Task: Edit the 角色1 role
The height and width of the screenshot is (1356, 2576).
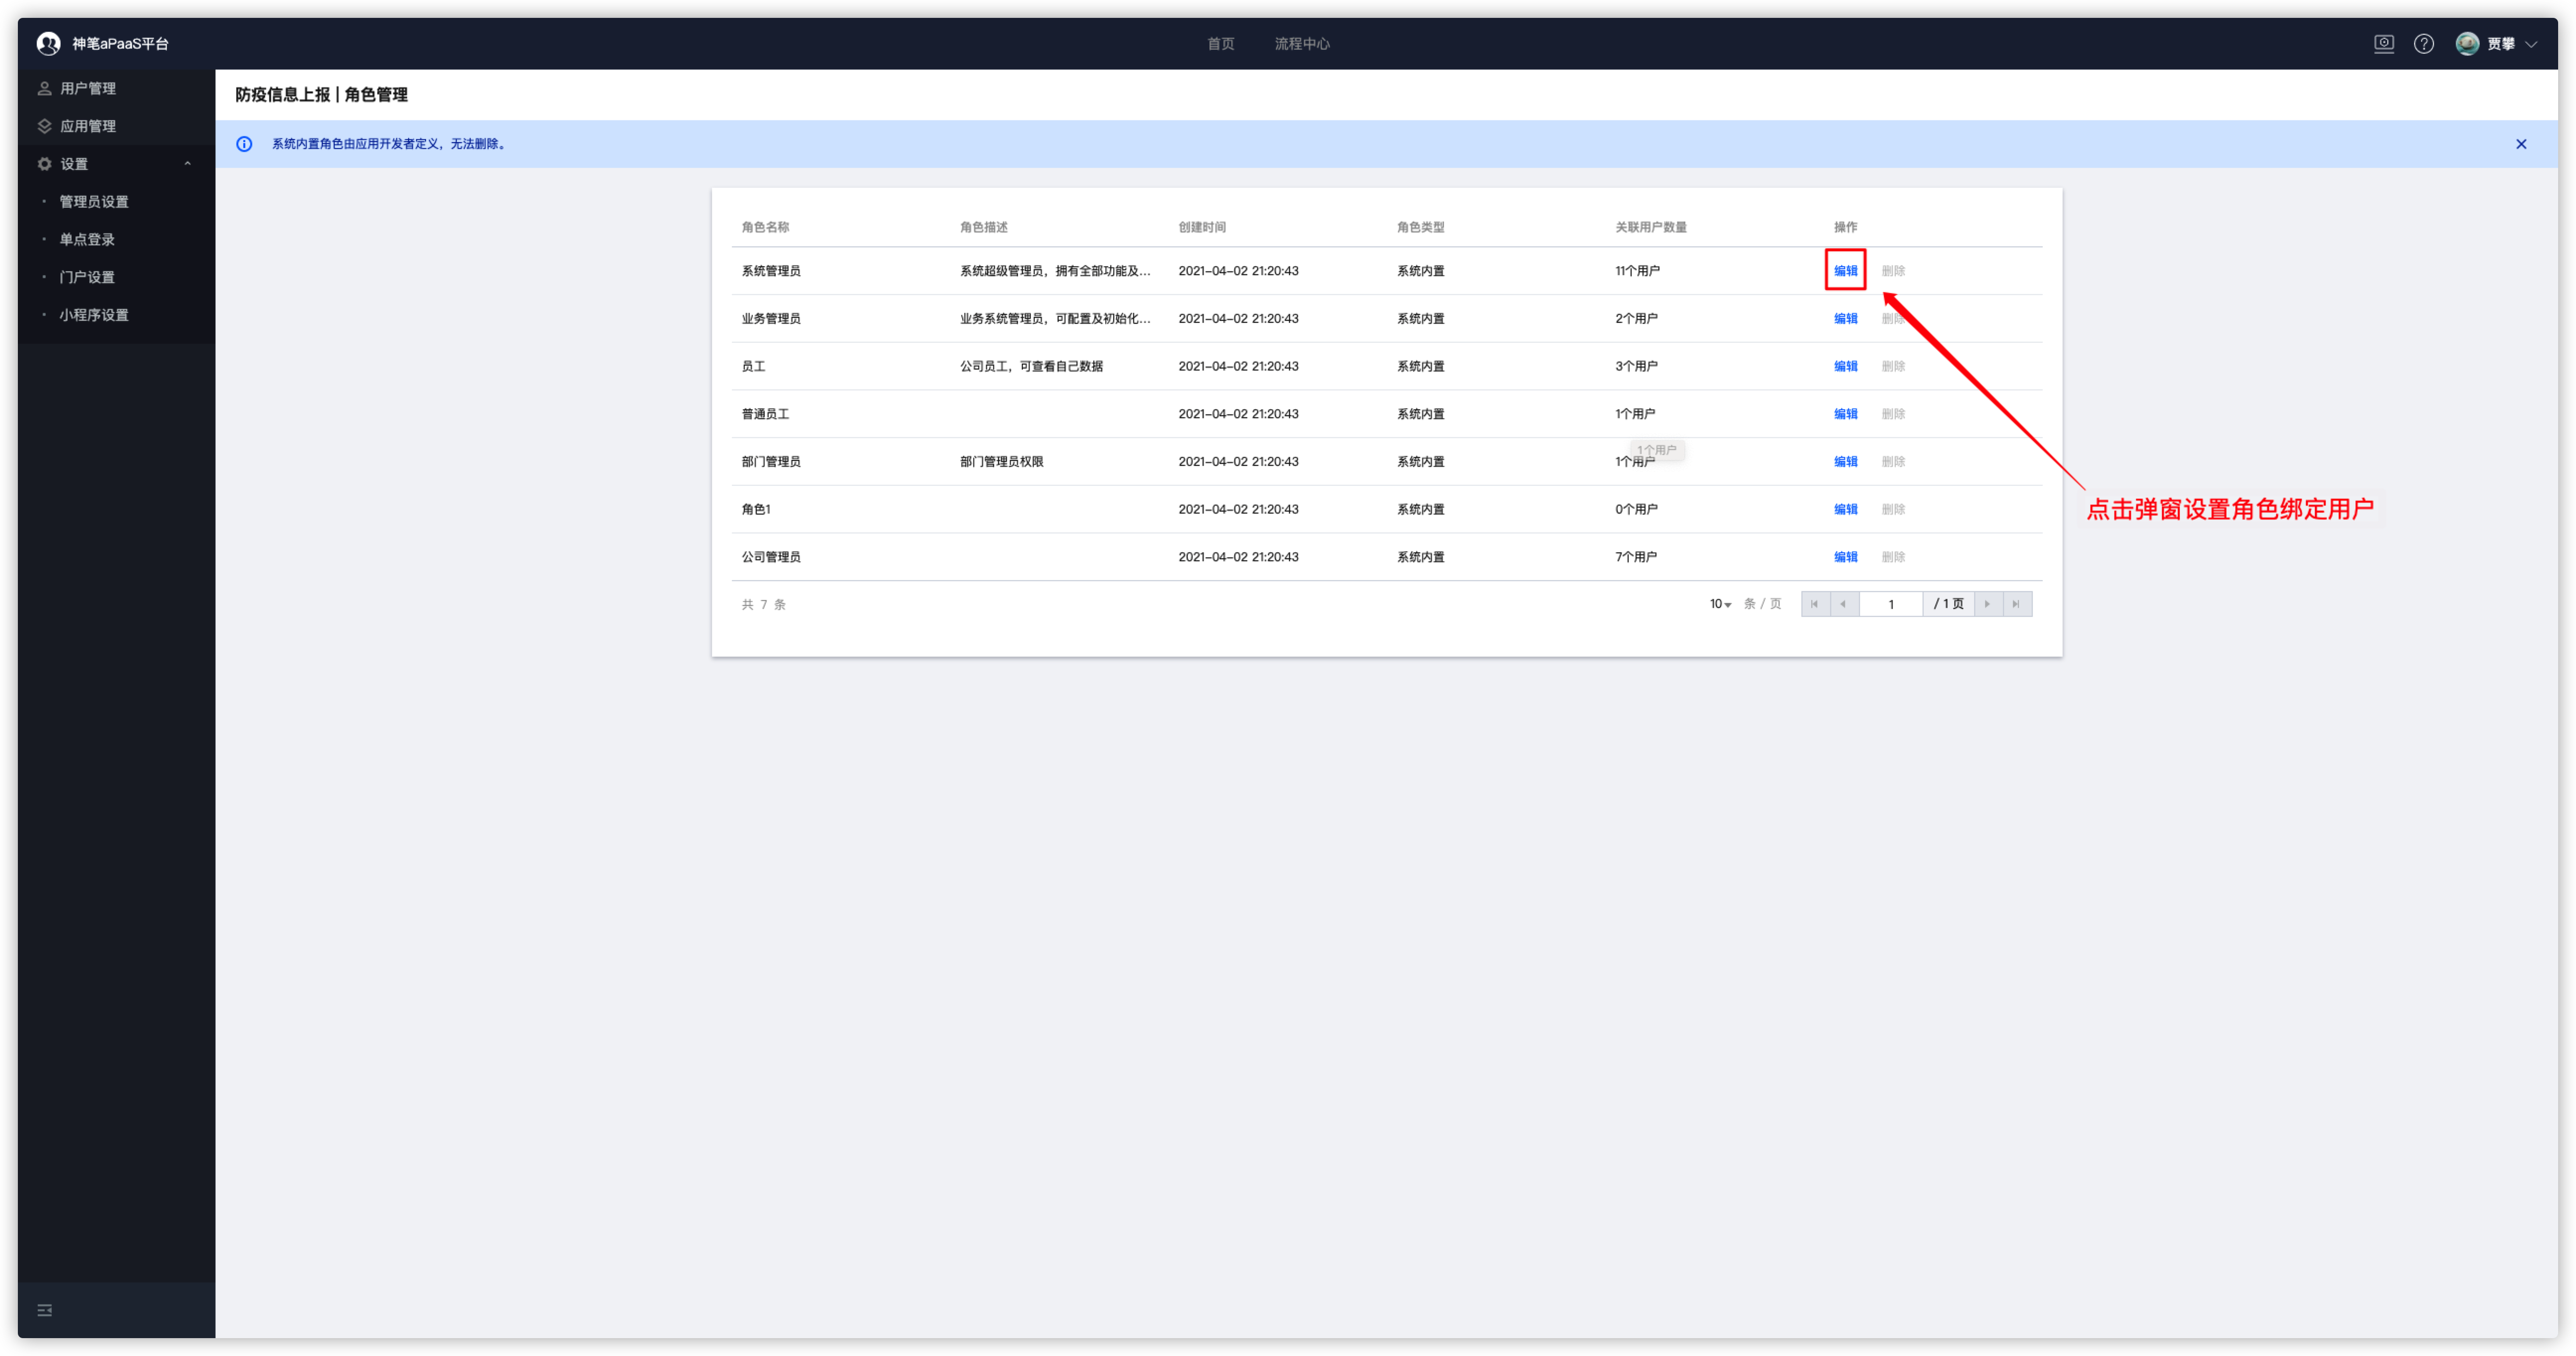Action: point(1845,509)
